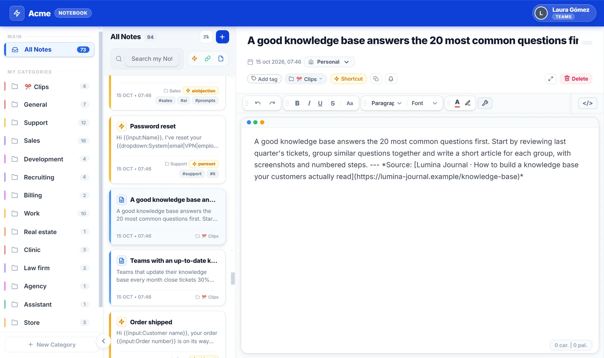Screen dimensions: 604x358
Task: Filter by link icon next to search
Action: [208, 59]
